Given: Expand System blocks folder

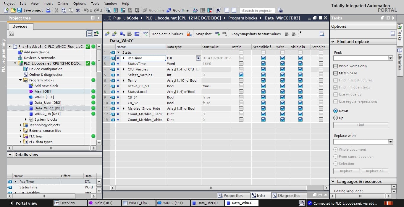Looking at the screenshot, I should pos(26,119).
